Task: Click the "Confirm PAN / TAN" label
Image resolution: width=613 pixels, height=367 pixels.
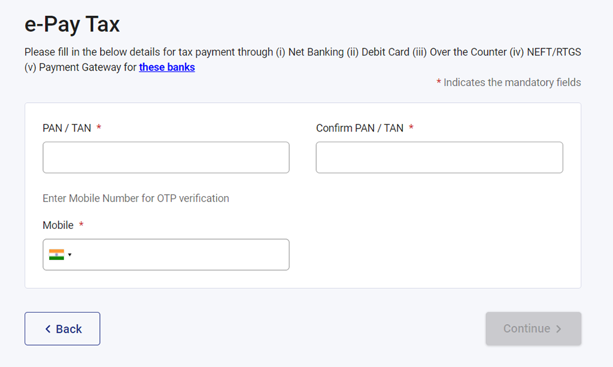Action: point(359,128)
